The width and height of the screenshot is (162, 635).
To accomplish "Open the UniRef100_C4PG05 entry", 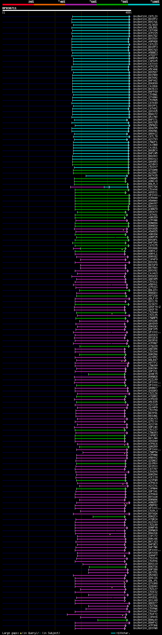I will 145,61.
